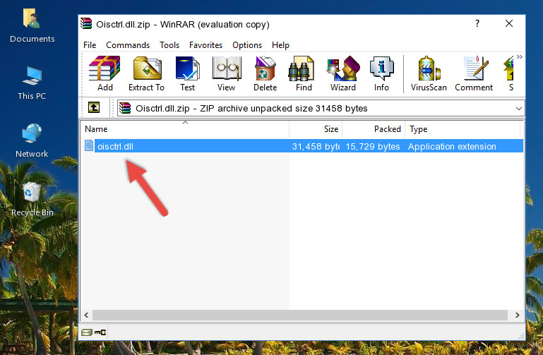The height and width of the screenshot is (355, 543).
Task: Open the Documents desktop folder
Action: click(x=32, y=25)
